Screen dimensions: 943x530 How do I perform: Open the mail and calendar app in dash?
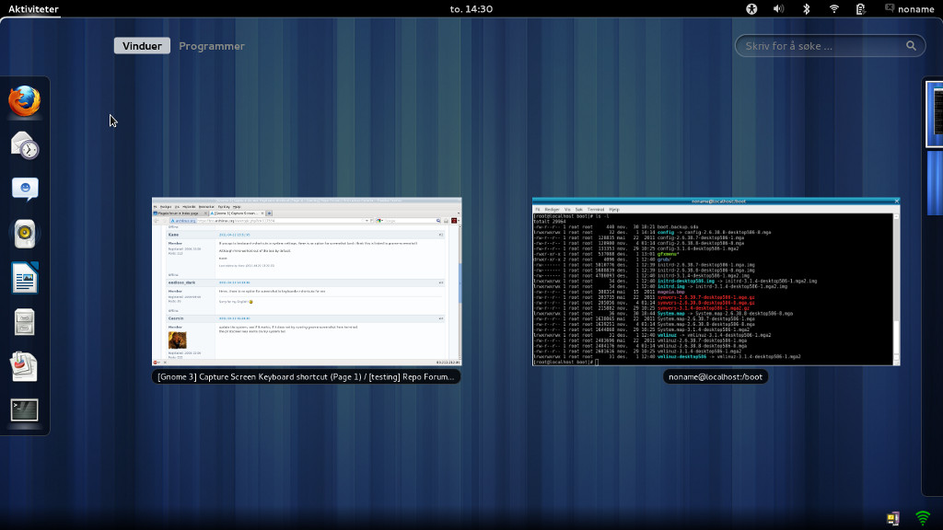tap(25, 144)
